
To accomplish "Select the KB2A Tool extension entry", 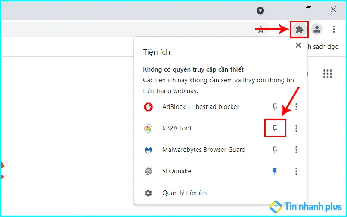I will pos(177,128).
